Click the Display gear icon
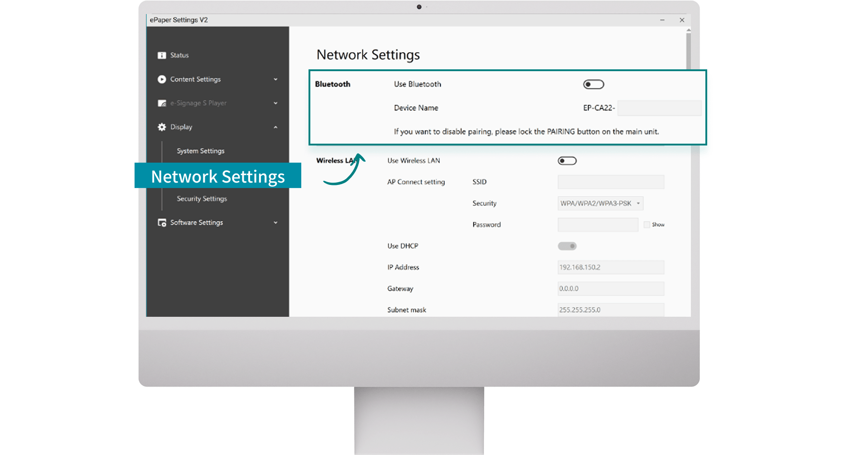Screen dimensions: 849x455 pos(162,127)
